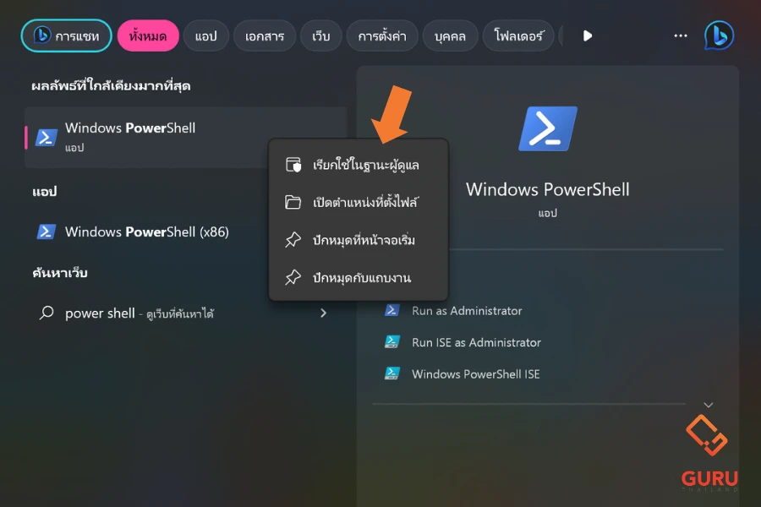
Task: Select เรียกใช้ในฐานะผู้ดูแล from the context menu
Action: click(x=365, y=165)
